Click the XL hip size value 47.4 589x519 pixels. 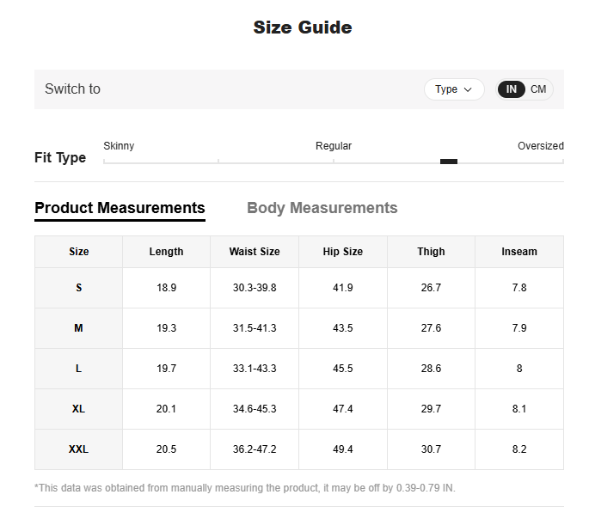coord(342,409)
